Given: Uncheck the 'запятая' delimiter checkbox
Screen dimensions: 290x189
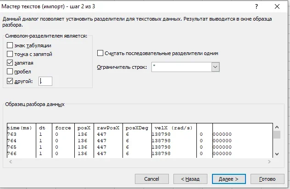Looking at the screenshot, I should tap(11, 63).
